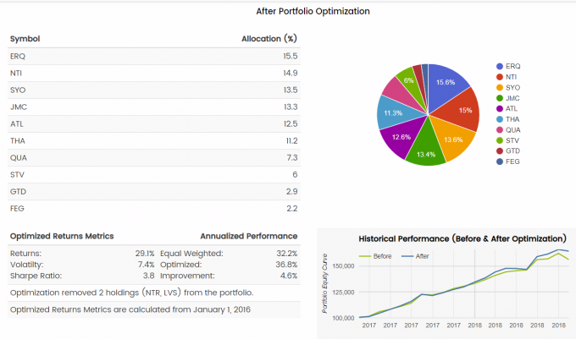Select the SYO symbol row
Viewport: 576px width, 339px height.
(x=154, y=90)
